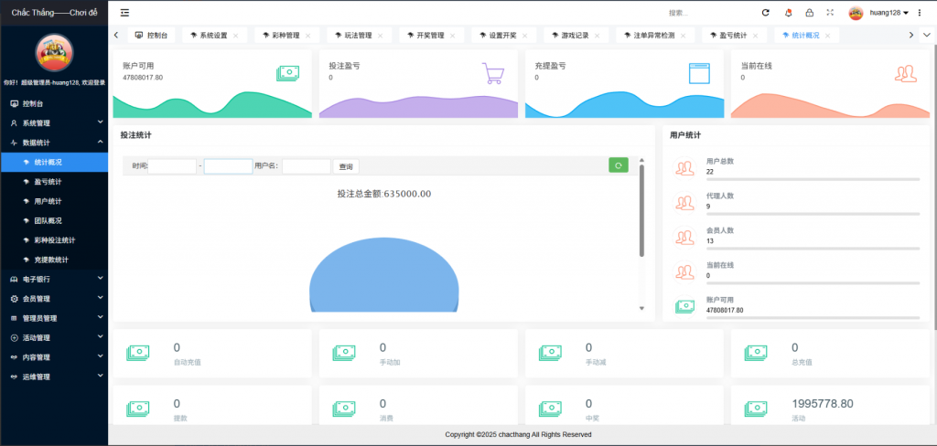This screenshot has width=937, height=446.
Task: Expand the 电子银行 sidebar menu
Action: [x=53, y=279]
